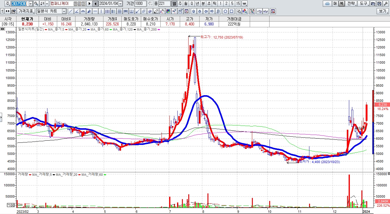This screenshot has height=214, width=390.
Task: Click the 기간 period input field 1000
Action: click(x=140, y=4)
